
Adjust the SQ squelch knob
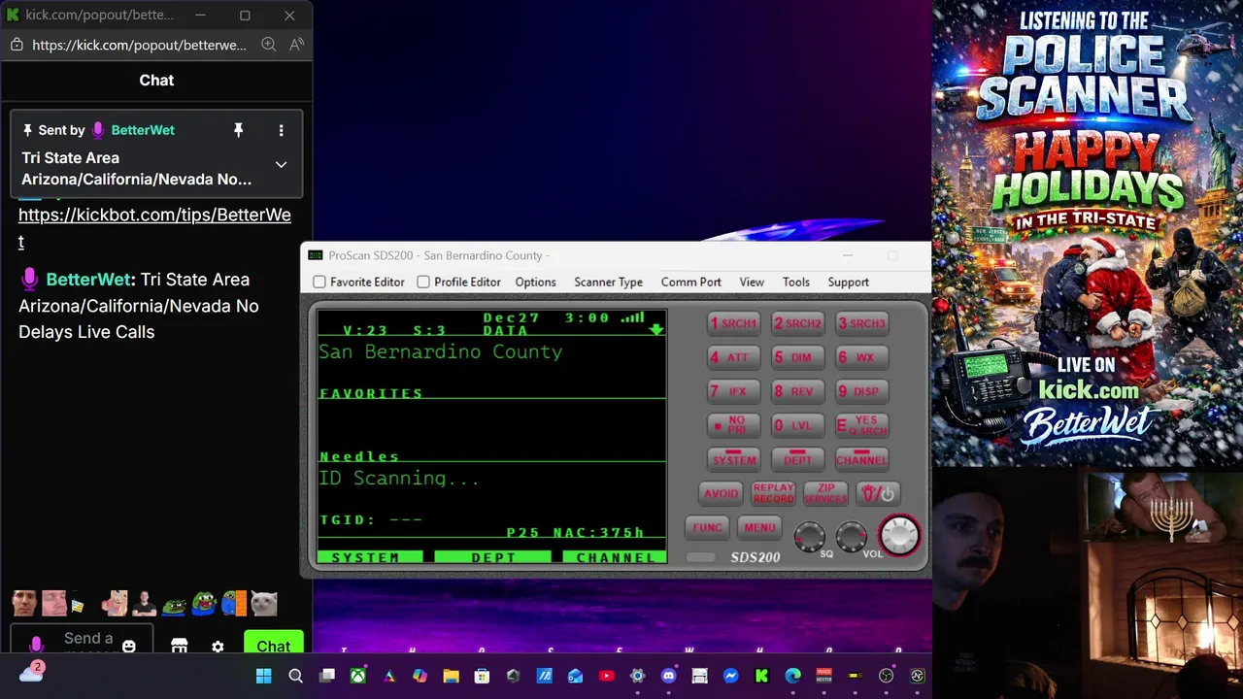click(x=810, y=537)
